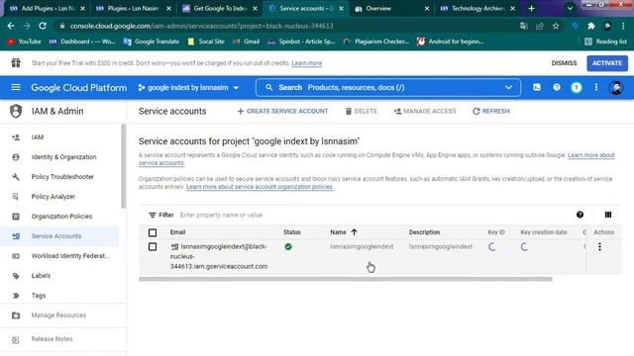Image resolution: width=634 pixels, height=356 pixels.
Task: Activate Cloud Shell icon
Action: tap(537, 87)
